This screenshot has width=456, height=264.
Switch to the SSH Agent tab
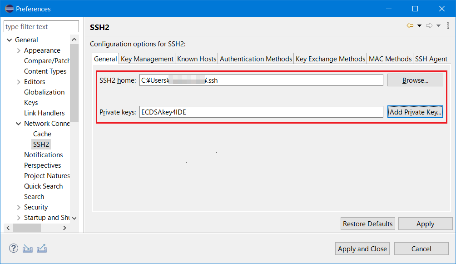pos(431,59)
